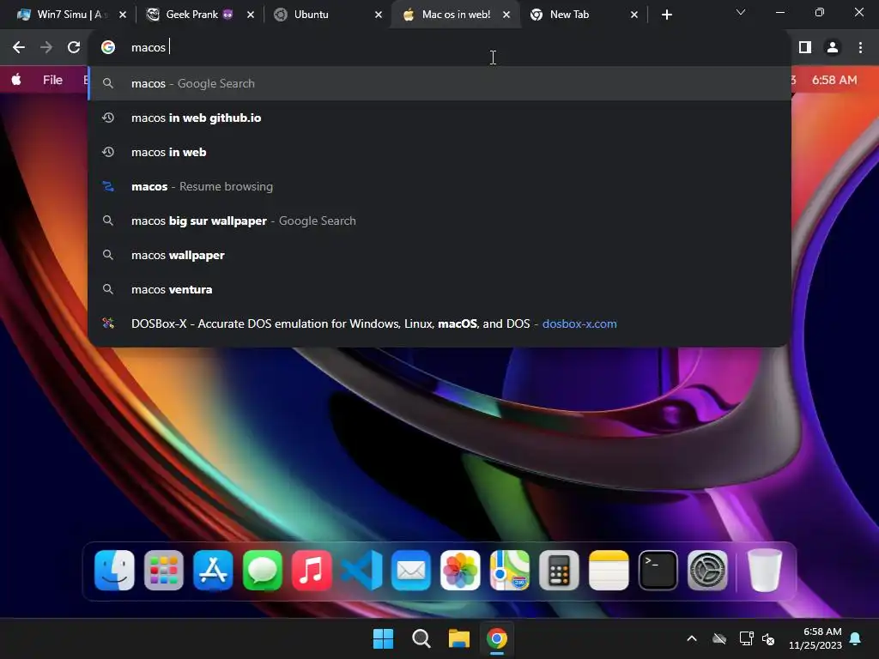Close the New Tab tab
879x659 pixels.
pyautogui.click(x=634, y=15)
